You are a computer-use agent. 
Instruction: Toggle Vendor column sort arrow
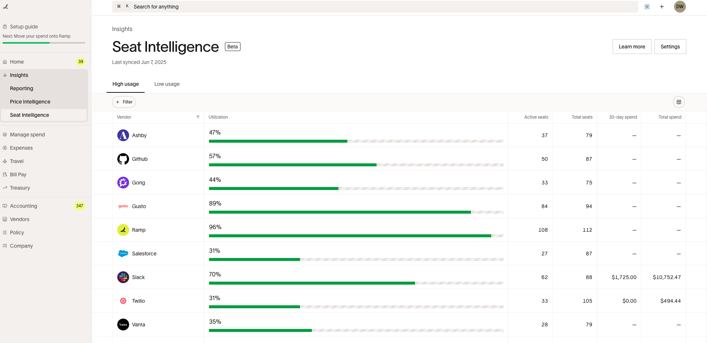[x=198, y=117]
